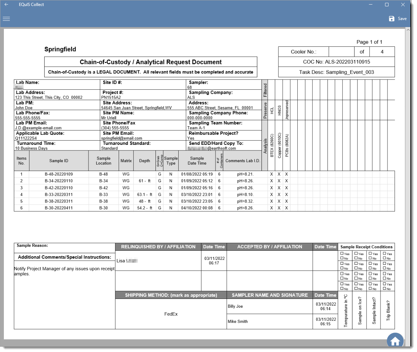Click the Task Desc Sampling_Event_003 cell
Viewport: 417px width, 352px height.
[336, 72]
